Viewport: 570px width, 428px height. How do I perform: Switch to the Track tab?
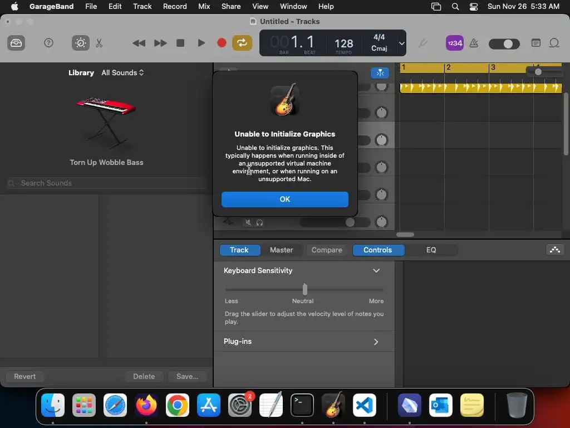tap(239, 250)
